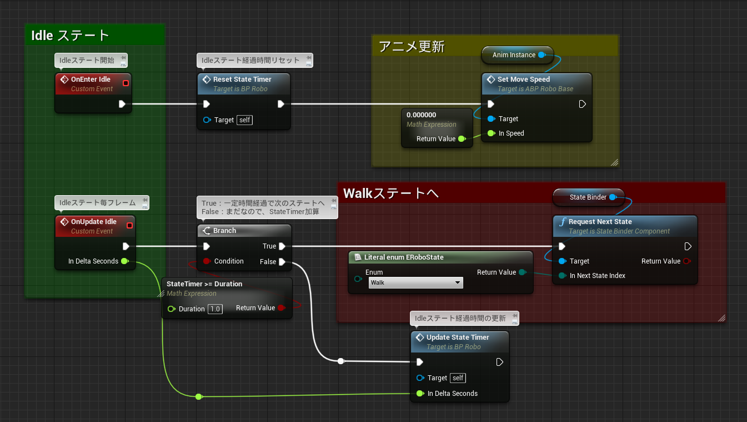The width and height of the screenshot is (747, 422).
Task: Click the white execution wire reroute node
Action: click(341, 361)
